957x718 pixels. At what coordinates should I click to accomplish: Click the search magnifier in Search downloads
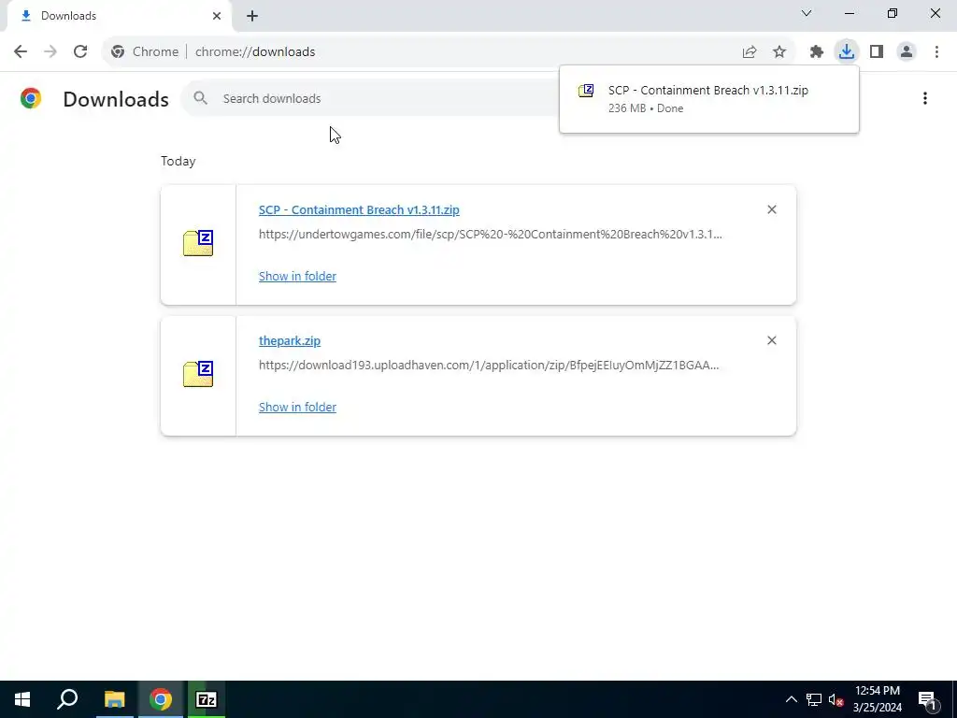(200, 97)
